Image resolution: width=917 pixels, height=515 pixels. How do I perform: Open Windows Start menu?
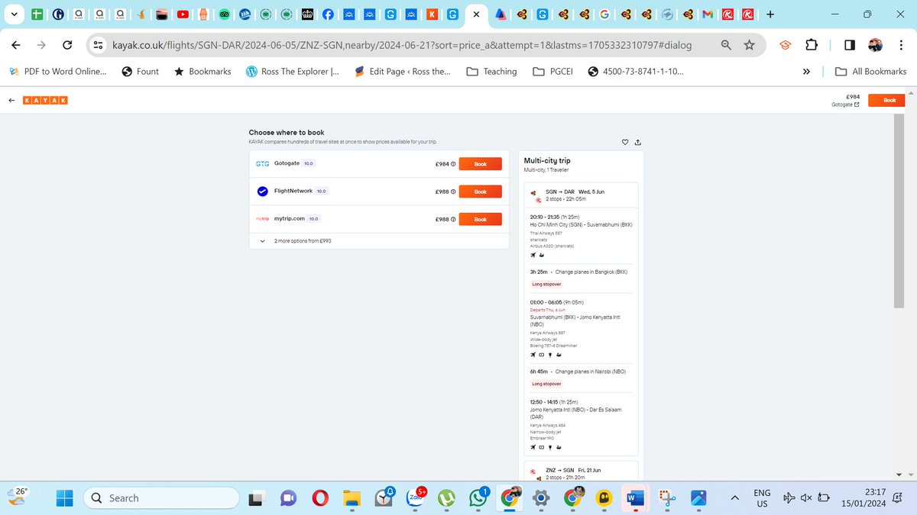pyautogui.click(x=64, y=498)
